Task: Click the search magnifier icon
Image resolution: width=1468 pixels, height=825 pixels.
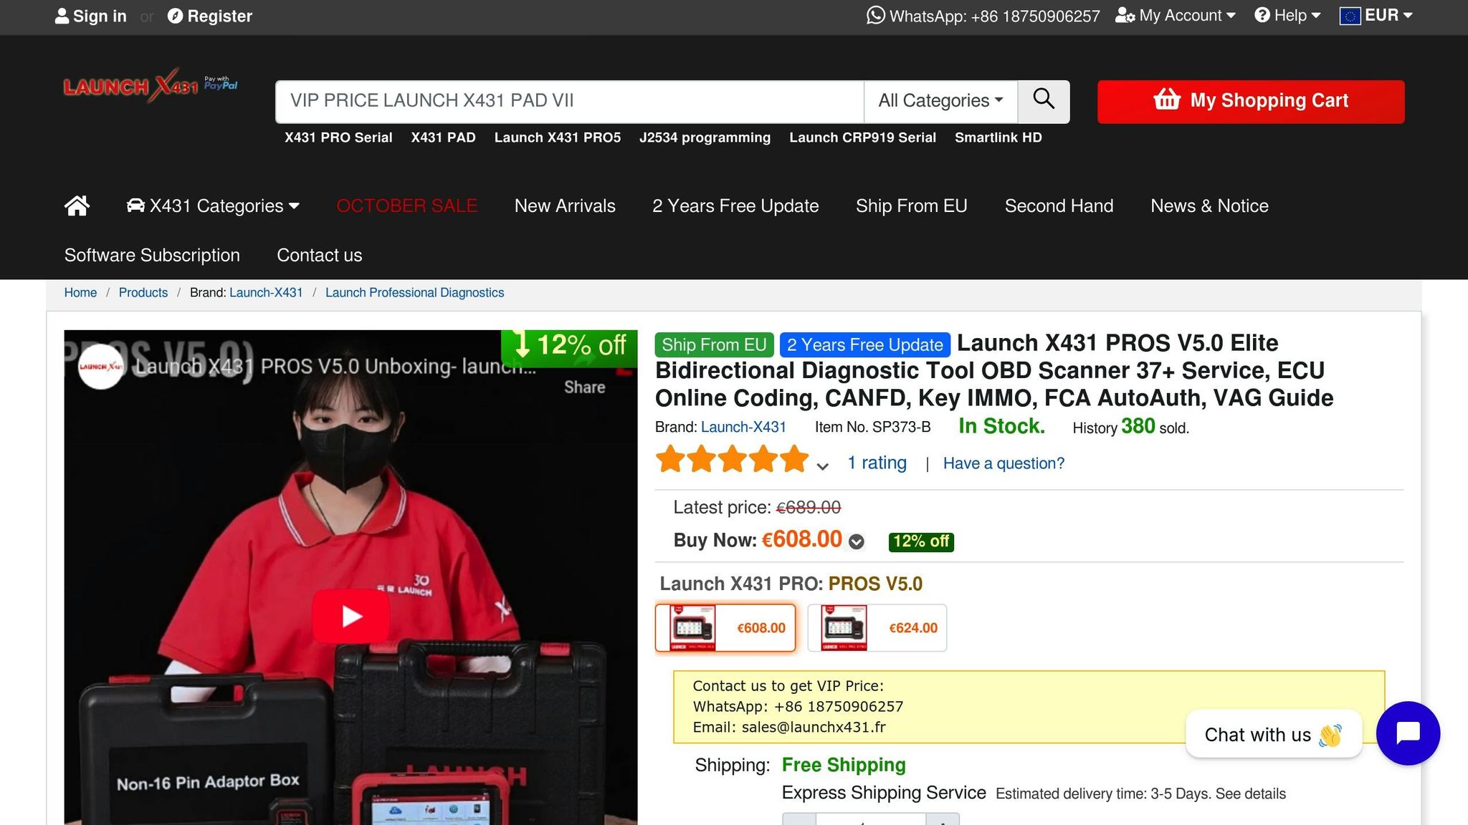Action: point(1044,101)
